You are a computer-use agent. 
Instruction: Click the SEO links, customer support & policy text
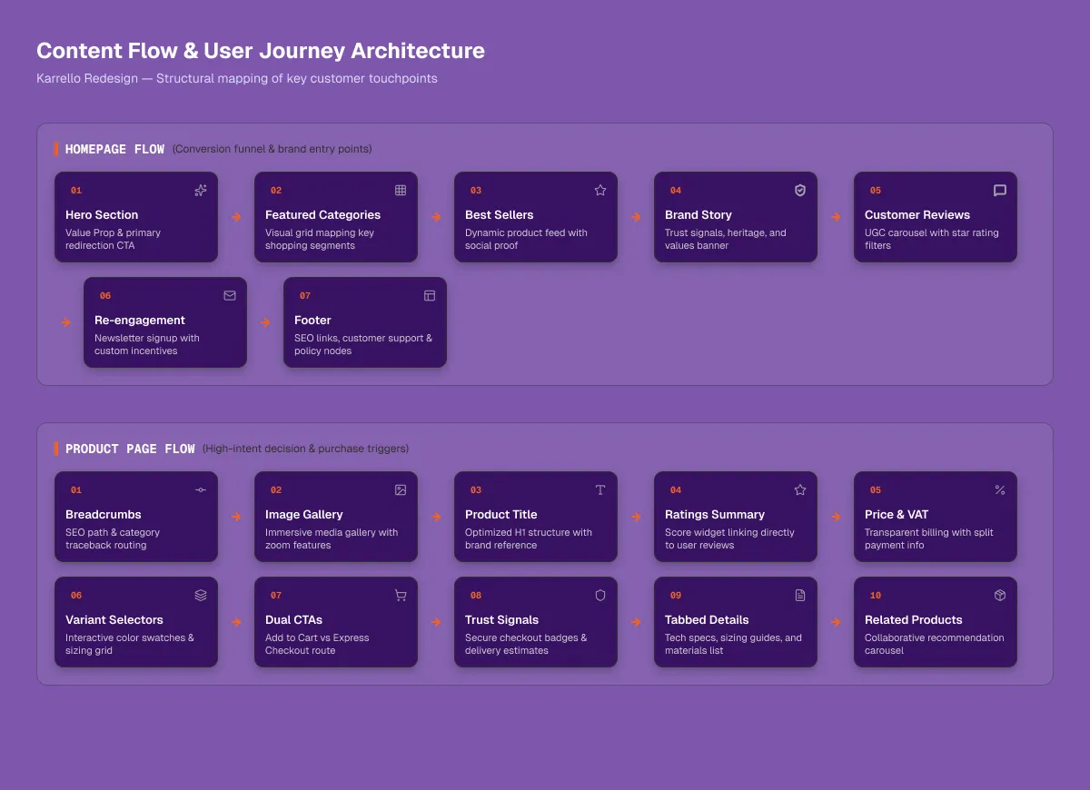363,345
